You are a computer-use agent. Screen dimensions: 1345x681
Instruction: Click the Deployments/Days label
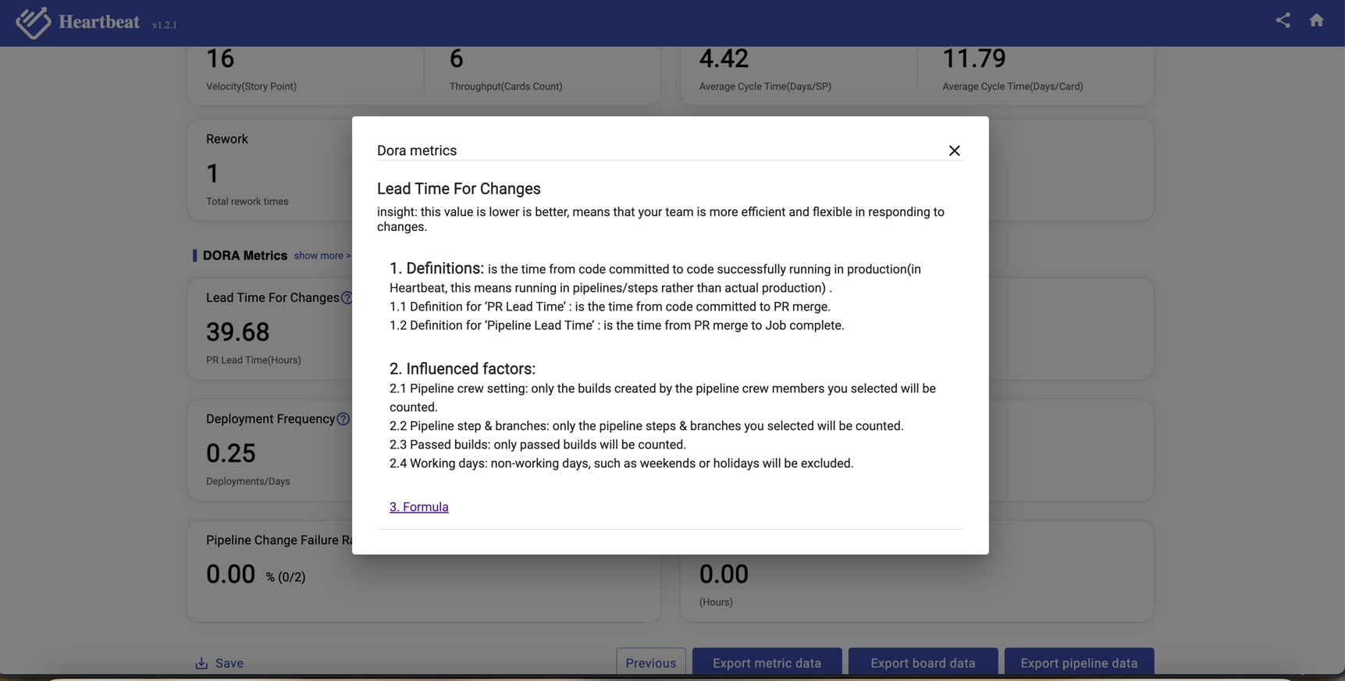(248, 481)
